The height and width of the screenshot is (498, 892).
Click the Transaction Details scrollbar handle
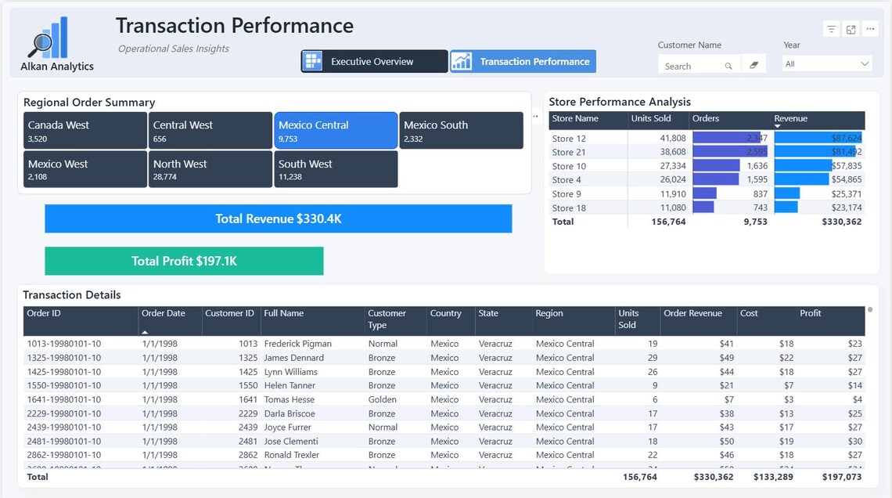870,310
